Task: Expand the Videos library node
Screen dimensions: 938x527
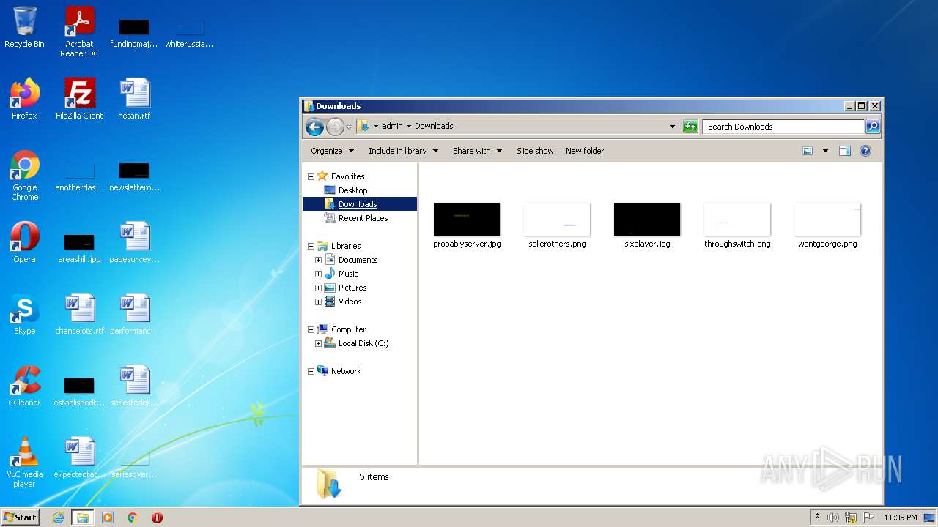Action: [x=318, y=302]
